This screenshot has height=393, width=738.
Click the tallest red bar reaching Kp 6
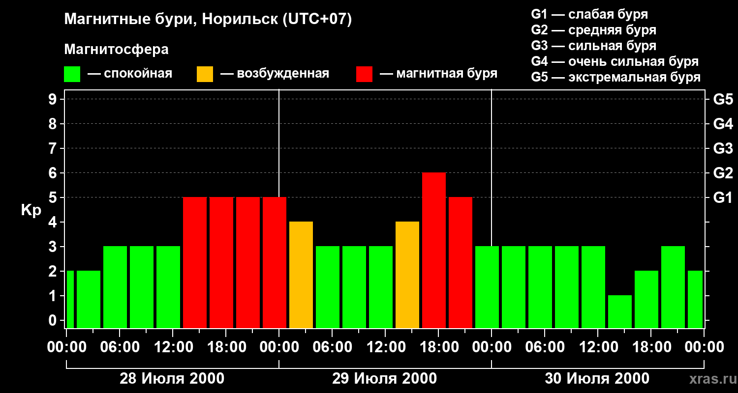[x=434, y=250]
